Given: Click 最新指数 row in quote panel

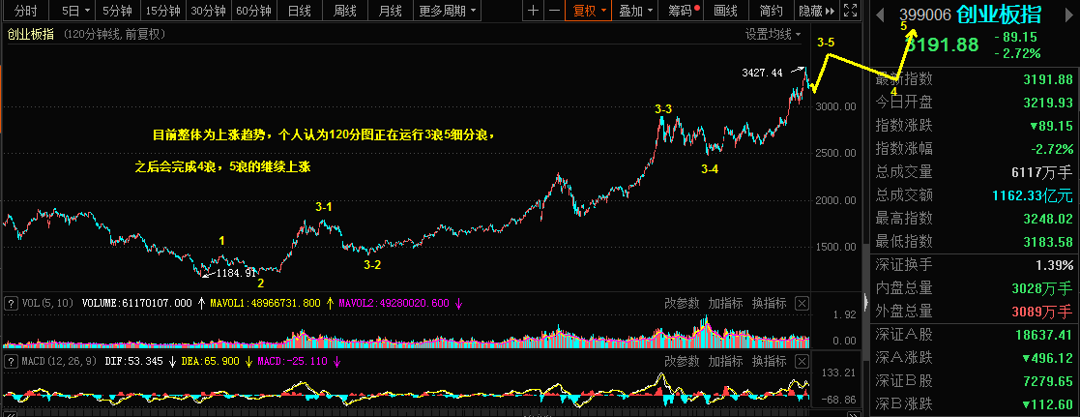Looking at the screenshot, I should coord(974,80).
